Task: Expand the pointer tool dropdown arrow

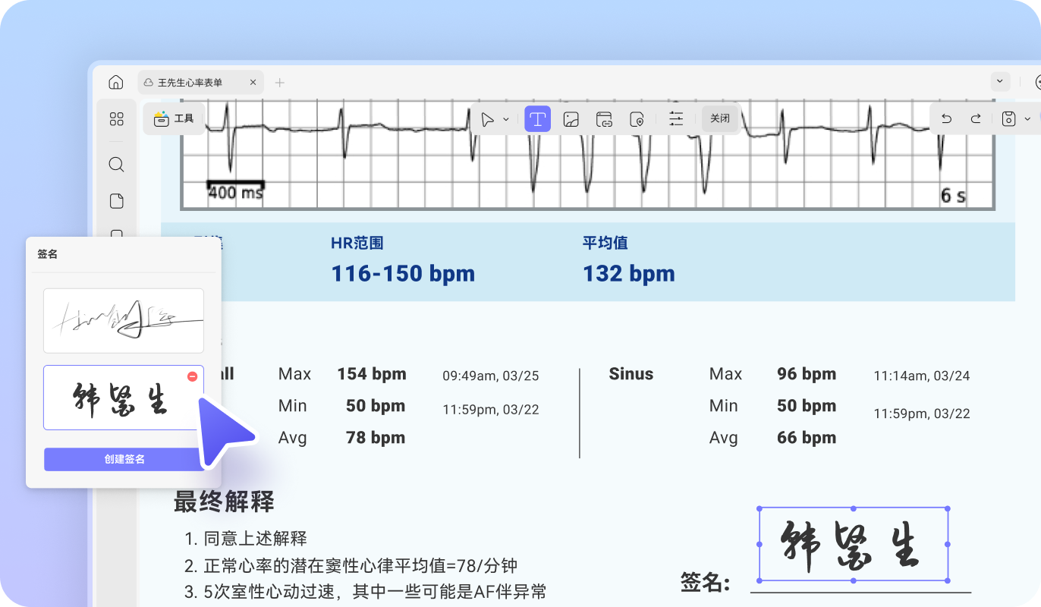Action: pos(506,120)
